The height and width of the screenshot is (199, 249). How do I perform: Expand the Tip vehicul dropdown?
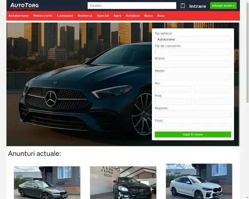tap(193, 39)
